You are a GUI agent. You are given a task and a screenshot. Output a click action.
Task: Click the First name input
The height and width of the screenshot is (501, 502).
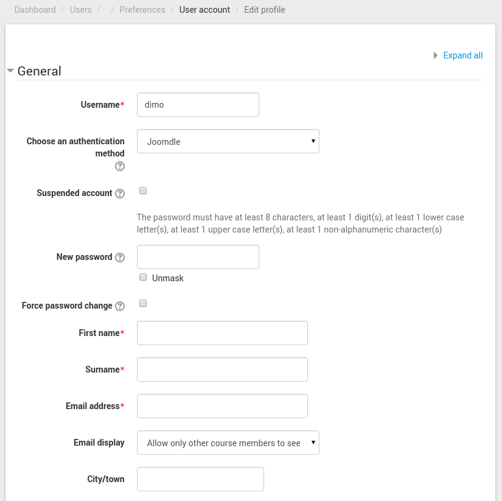click(x=222, y=333)
